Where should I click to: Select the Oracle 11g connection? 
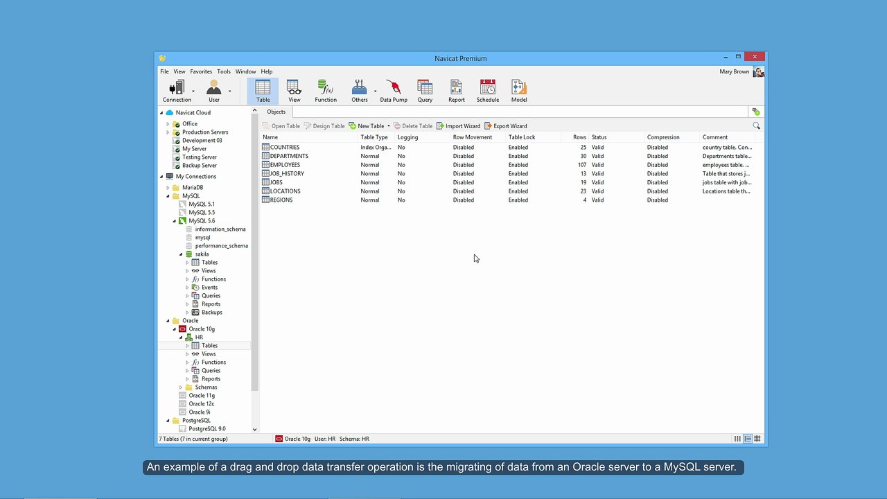201,396
